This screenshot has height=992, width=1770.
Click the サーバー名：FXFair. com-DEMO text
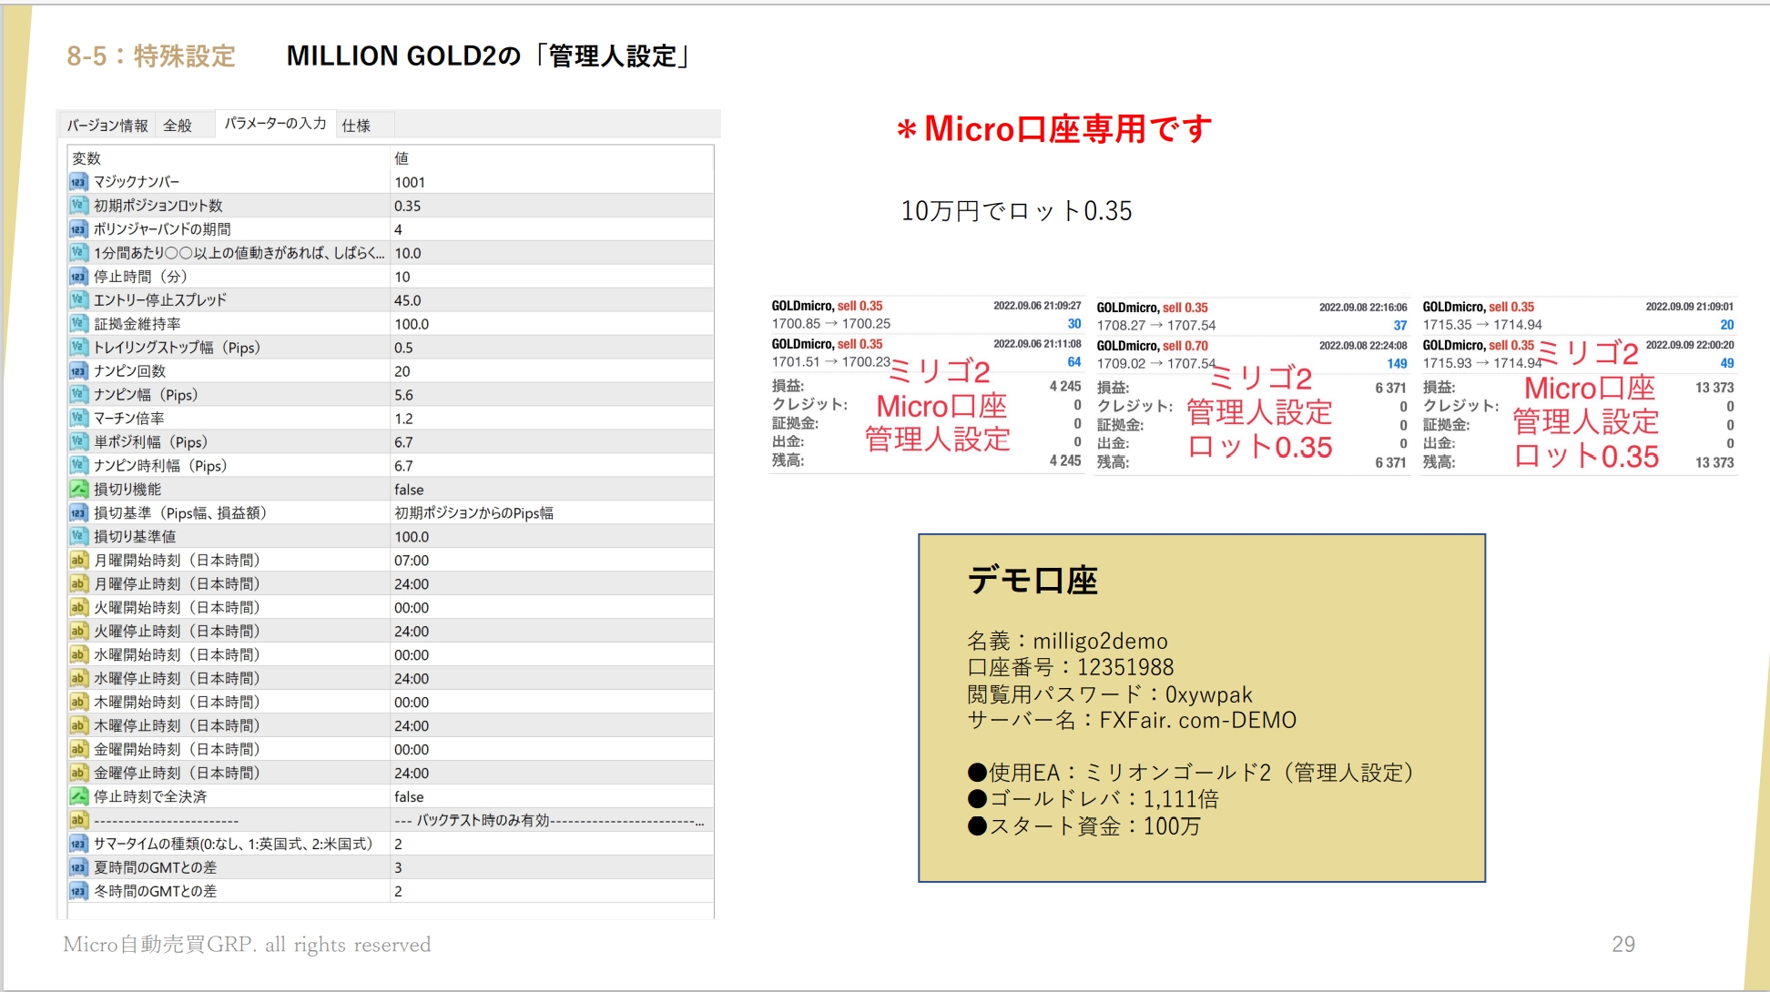coord(1131,721)
